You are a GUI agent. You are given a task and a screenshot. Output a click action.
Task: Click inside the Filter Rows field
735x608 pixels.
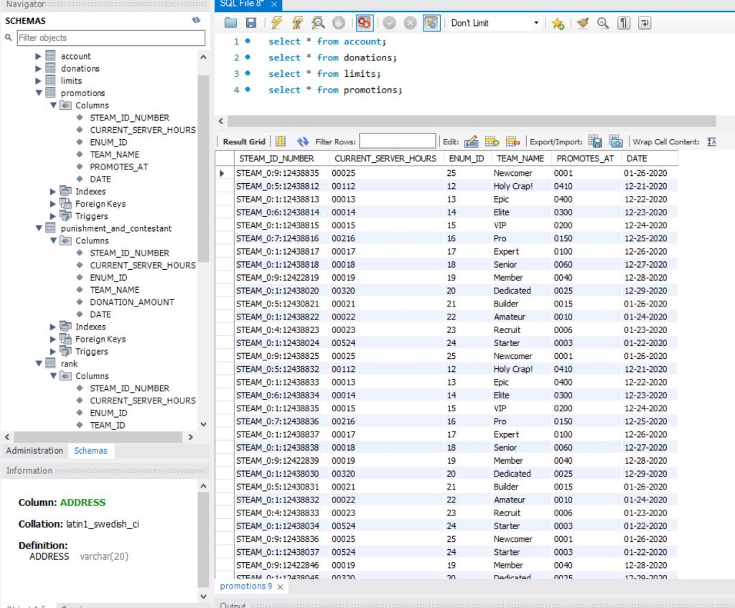tap(396, 141)
